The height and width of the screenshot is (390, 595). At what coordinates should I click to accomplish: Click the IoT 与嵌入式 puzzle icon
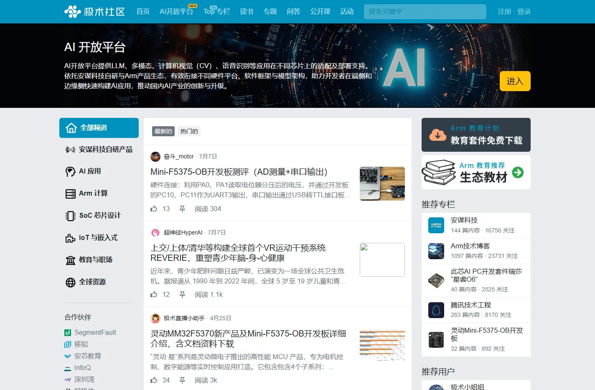click(71, 238)
